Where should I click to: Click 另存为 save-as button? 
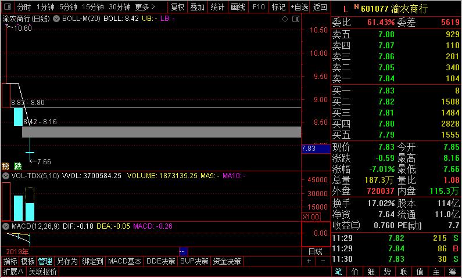(67, 261)
